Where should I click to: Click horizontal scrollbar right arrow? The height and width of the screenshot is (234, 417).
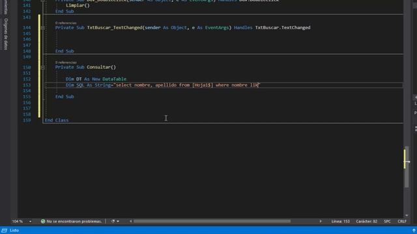[x=321, y=221]
